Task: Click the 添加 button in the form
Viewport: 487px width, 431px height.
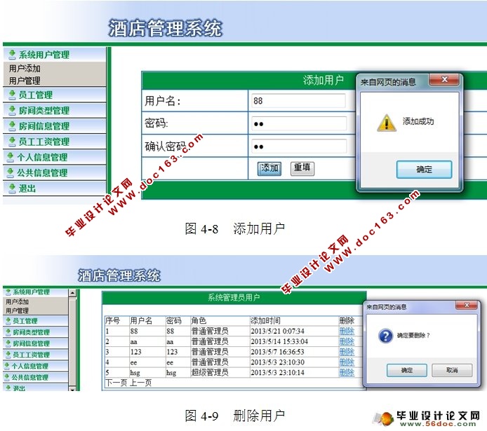Action: point(269,169)
